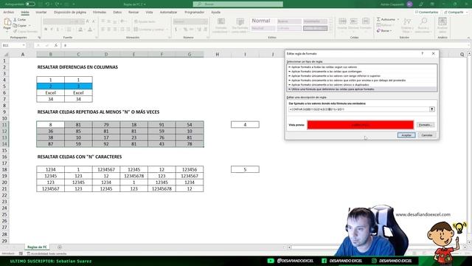Select rule type 'Utilice una fórmula que determine'
This screenshot has width=472, height=266.
pyautogui.click(x=362, y=89)
